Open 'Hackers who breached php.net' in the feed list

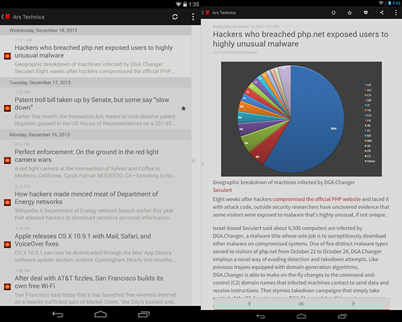(x=95, y=56)
